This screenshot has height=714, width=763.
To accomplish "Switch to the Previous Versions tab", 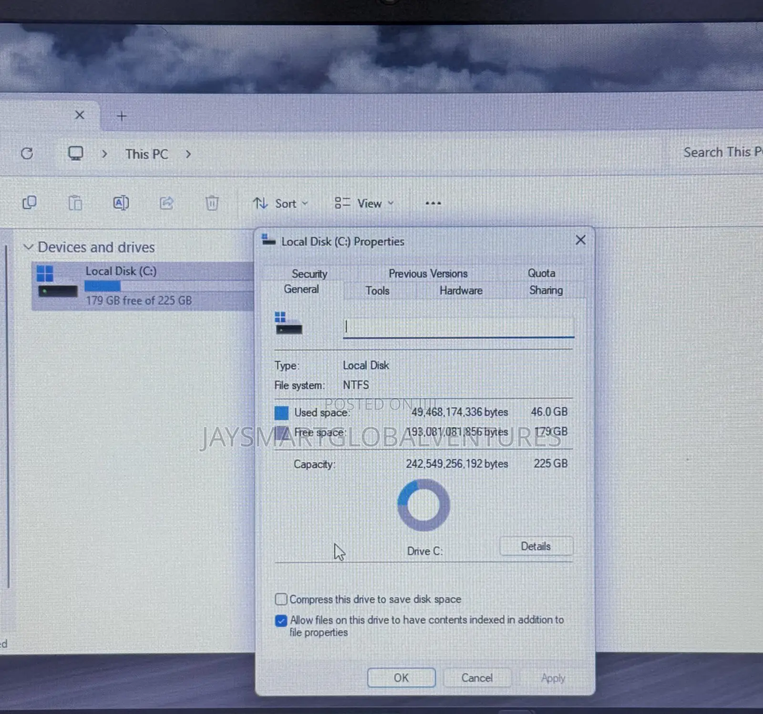I will [428, 273].
